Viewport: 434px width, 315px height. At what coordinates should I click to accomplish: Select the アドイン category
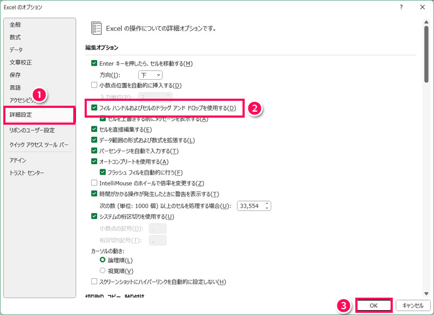(x=18, y=160)
